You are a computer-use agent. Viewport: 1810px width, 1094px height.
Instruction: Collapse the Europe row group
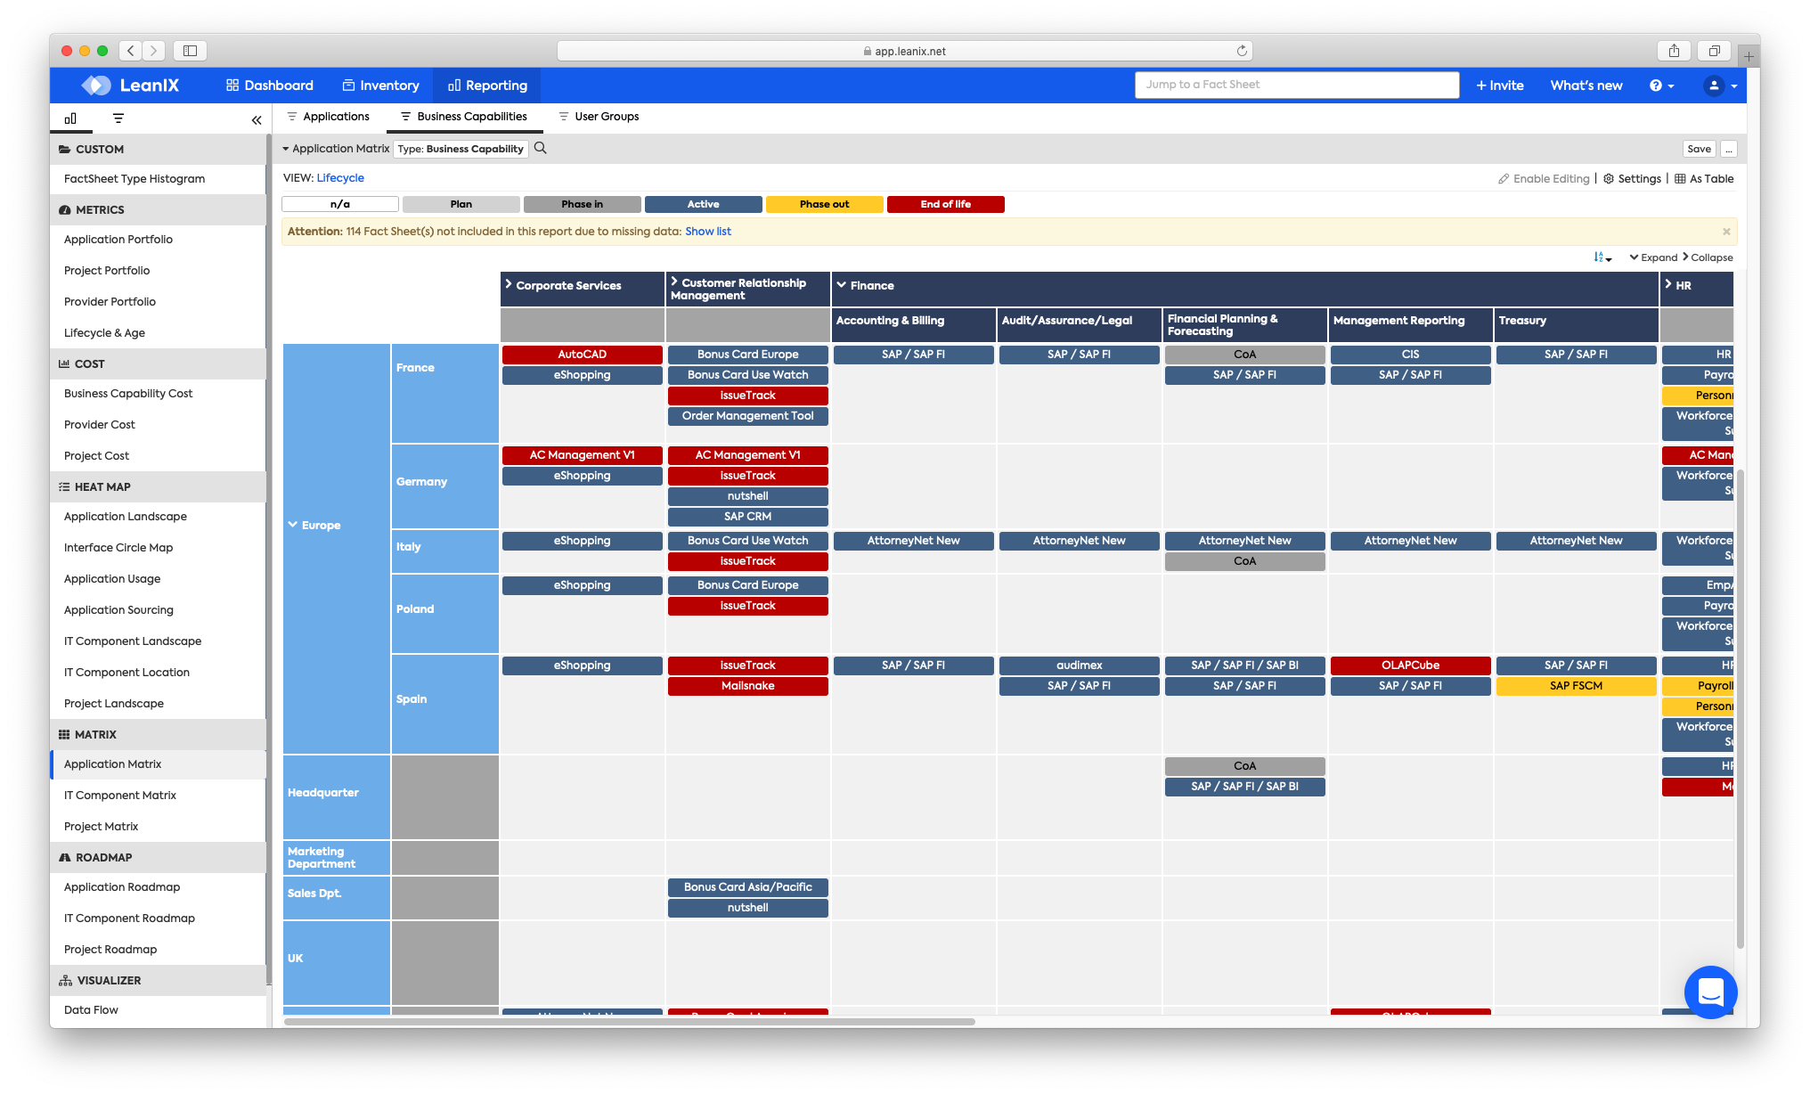point(293,525)
